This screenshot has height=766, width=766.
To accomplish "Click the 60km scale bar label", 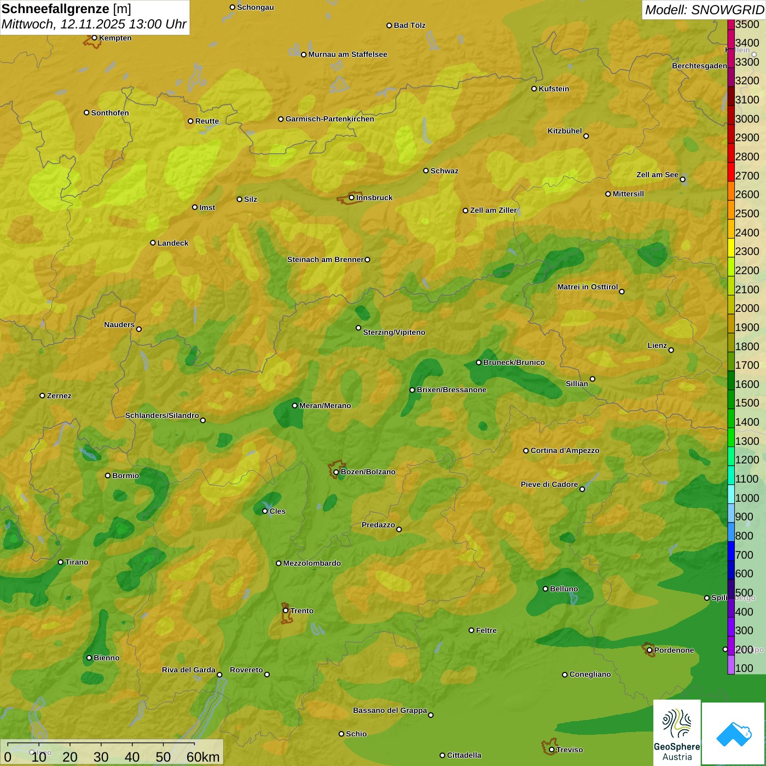I will tap(203, 757).
